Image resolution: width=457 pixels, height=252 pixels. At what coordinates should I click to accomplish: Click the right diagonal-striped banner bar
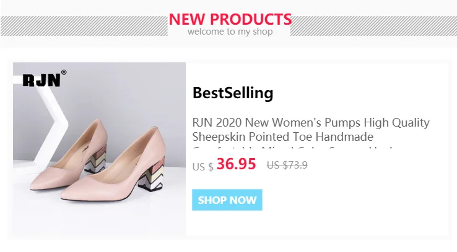coord(373,26)
